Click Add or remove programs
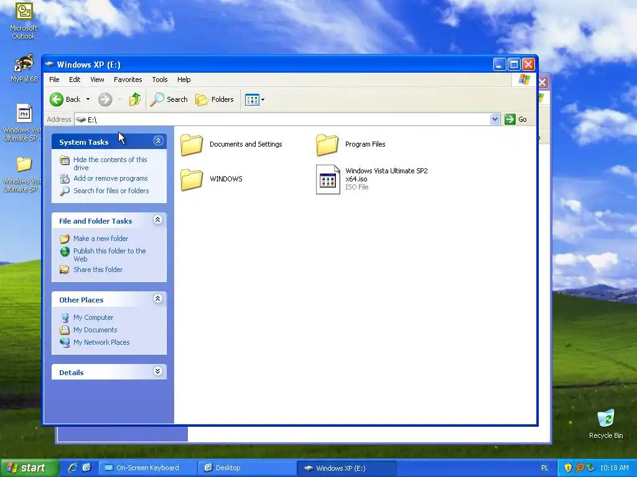637x477 pixels. click(111, 178)
